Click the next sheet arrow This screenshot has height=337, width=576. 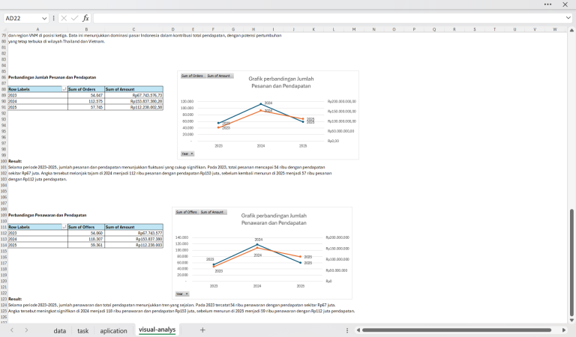[25, 330]
